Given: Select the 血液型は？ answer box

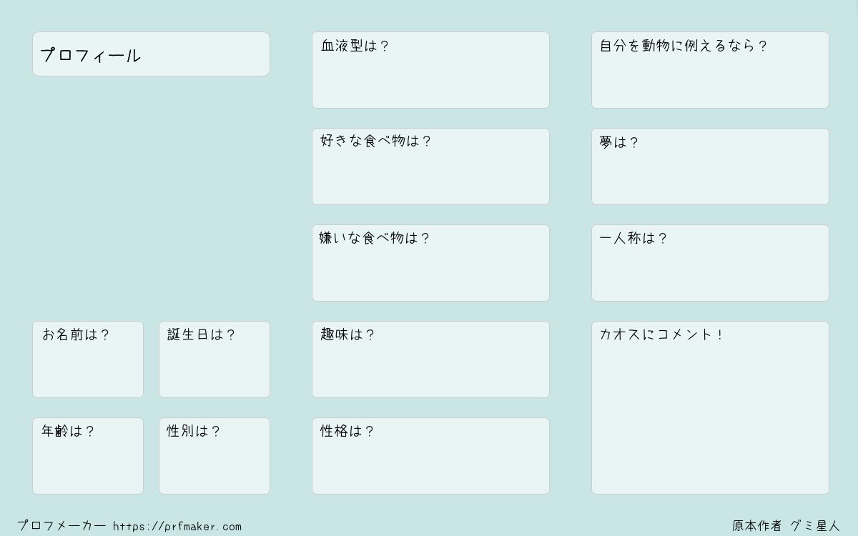Looking at the screenshot, I should click(430, 70).
